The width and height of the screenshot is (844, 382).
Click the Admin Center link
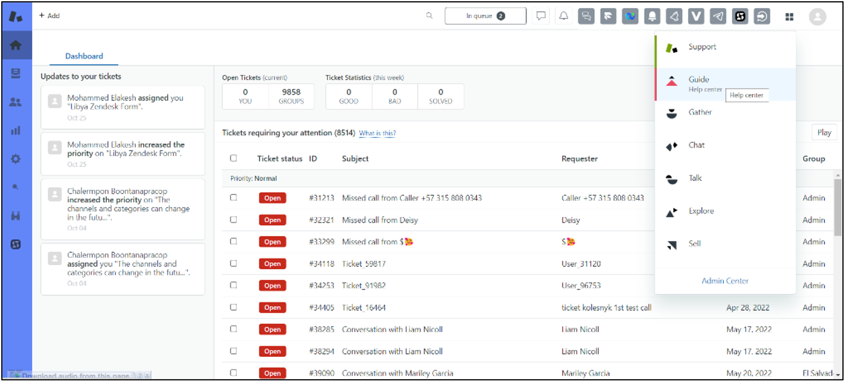pos(725,281)
